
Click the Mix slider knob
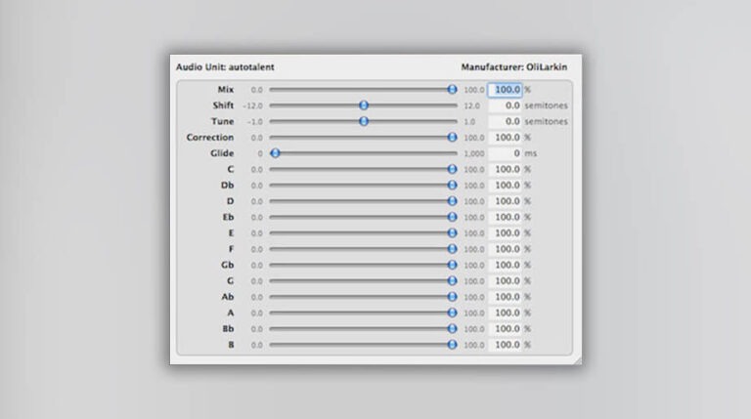pos(452,89)
